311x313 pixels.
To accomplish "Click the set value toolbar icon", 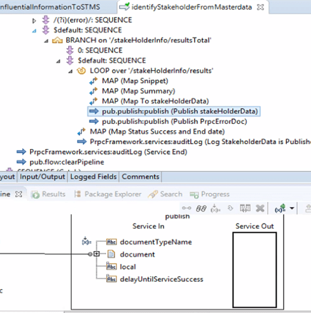I will 215,208.
